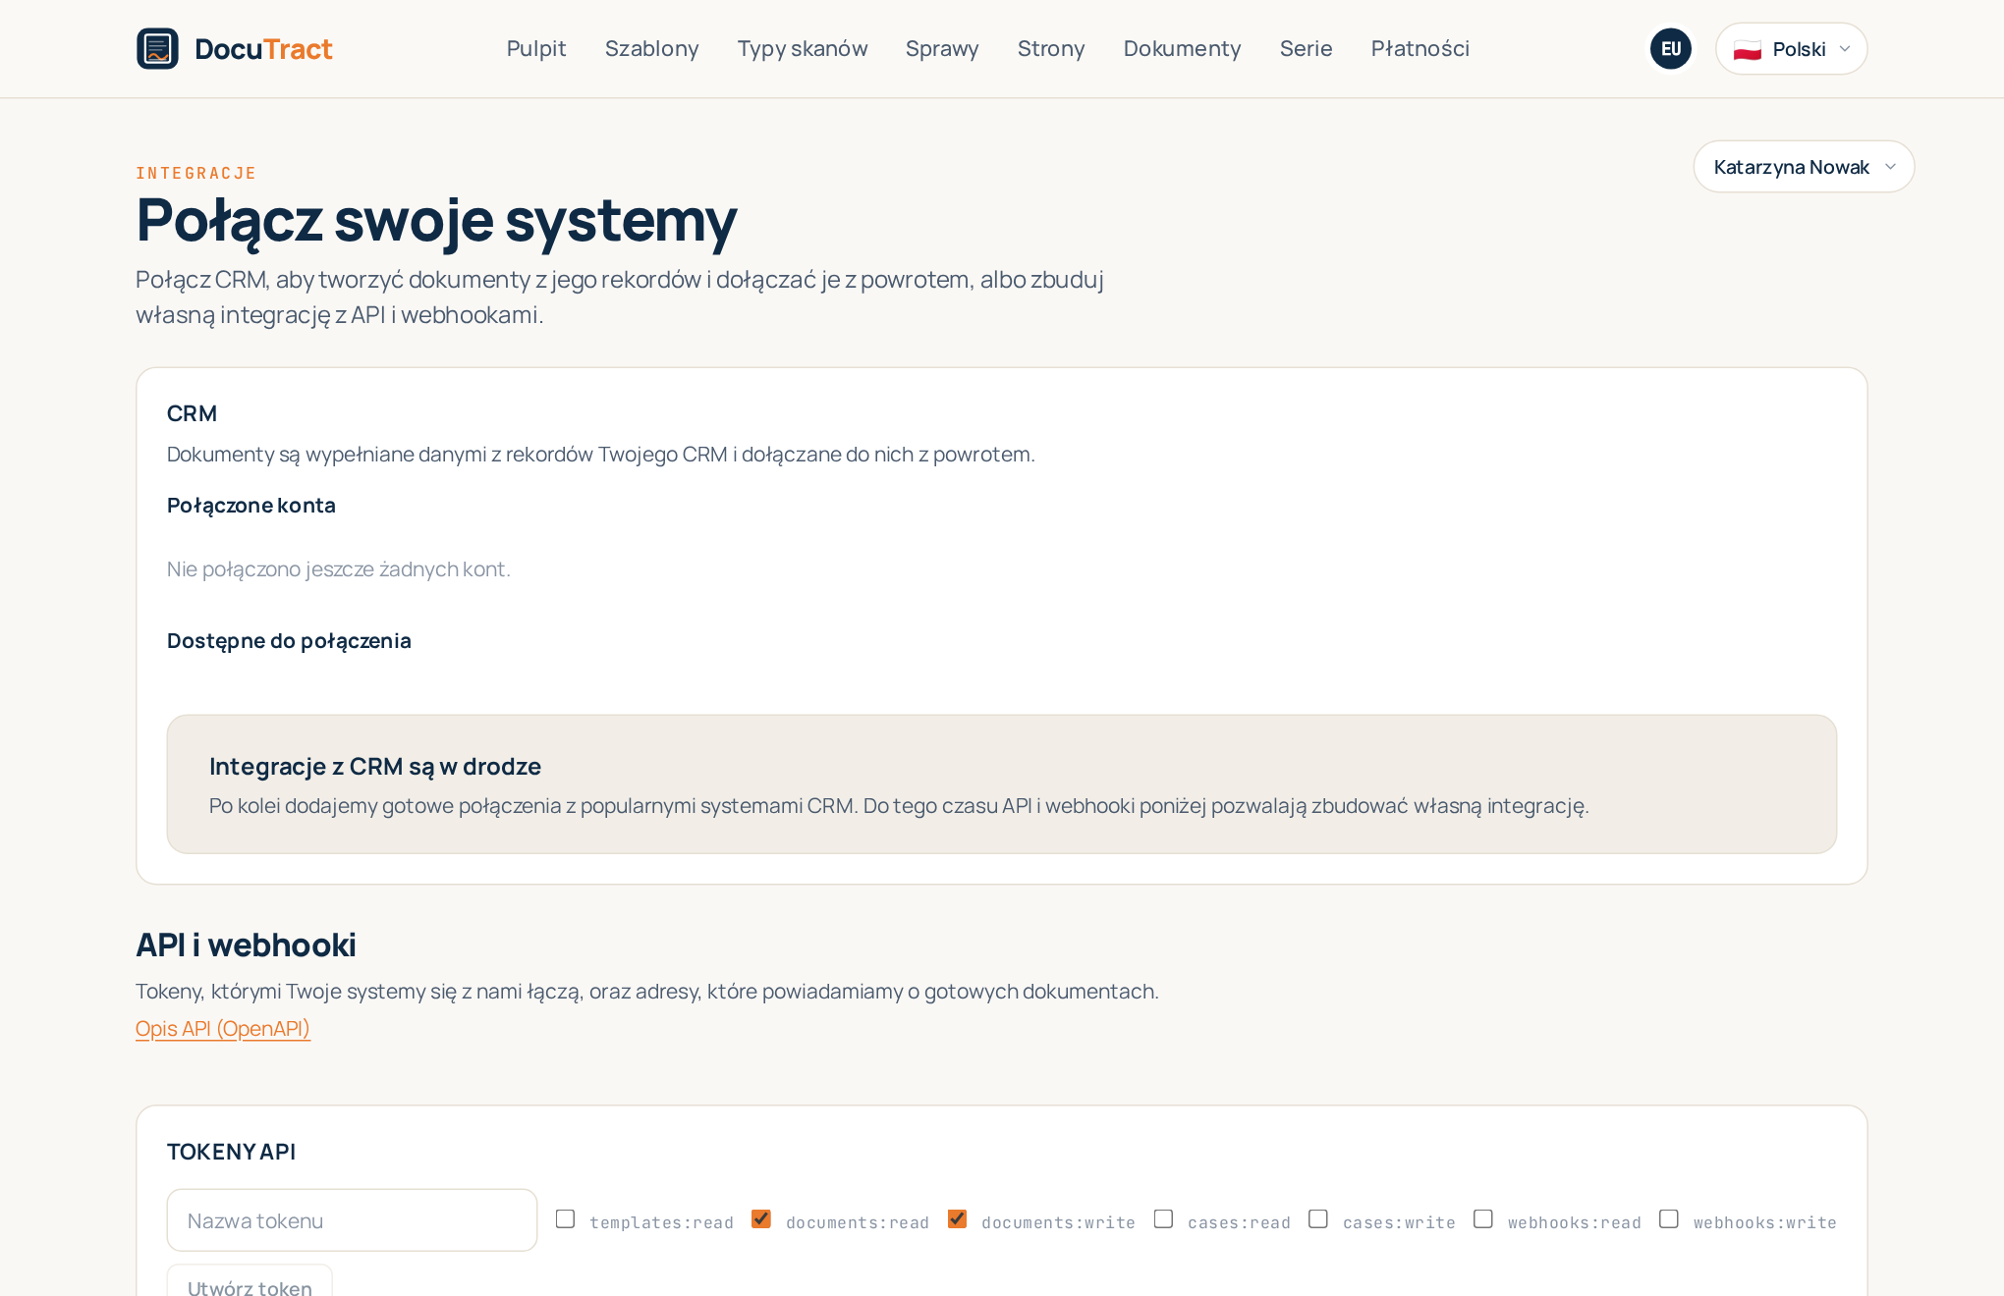Click the INTEGRACJE eyebrow label
Screen dimensions: 2004x1296
[195, 174]
